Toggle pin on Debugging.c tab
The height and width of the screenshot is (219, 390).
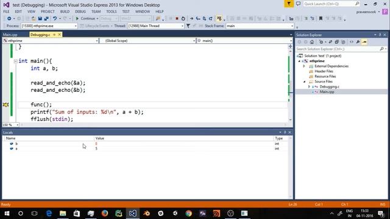pyautogui.click(x=54, y=35)
